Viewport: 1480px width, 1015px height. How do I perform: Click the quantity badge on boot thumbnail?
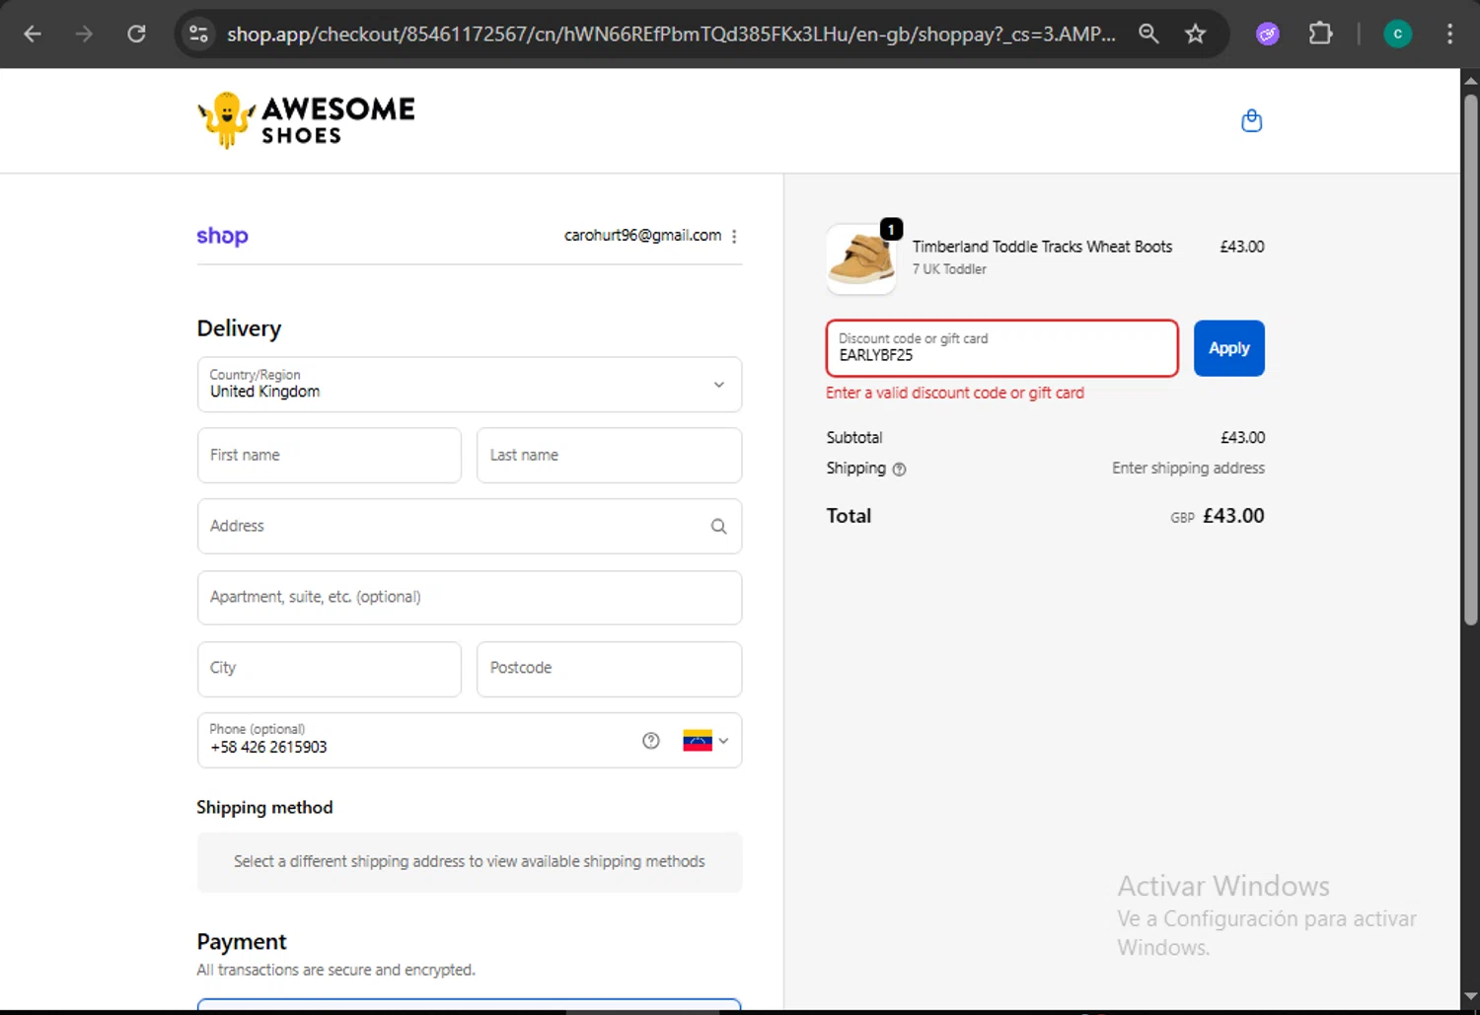tap(891, 229)
